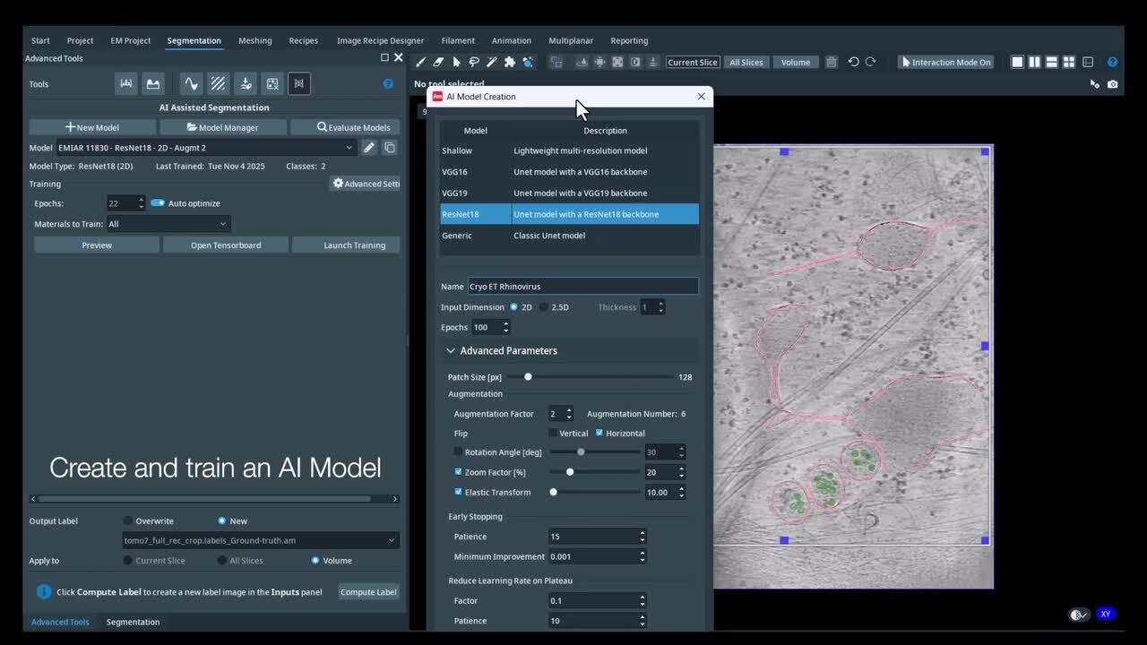The height and width of the screenshot is (645, 1147).
Task: Click the Launch Training button
Action: [354, 245]
